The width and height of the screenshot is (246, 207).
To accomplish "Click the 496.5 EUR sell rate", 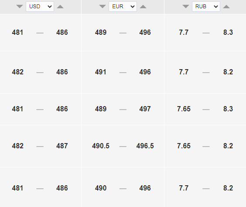I will click(x=145, y=146).
